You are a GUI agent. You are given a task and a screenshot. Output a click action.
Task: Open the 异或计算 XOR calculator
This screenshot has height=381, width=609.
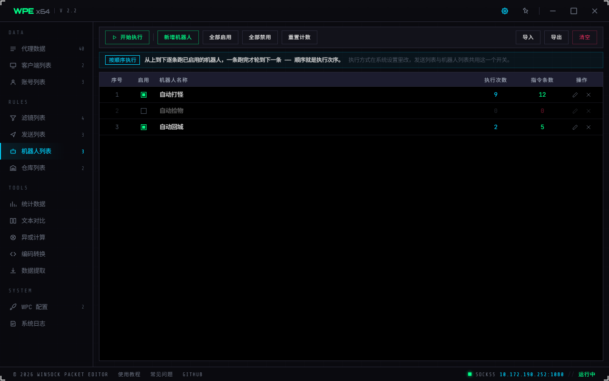(x=47, y=237)
